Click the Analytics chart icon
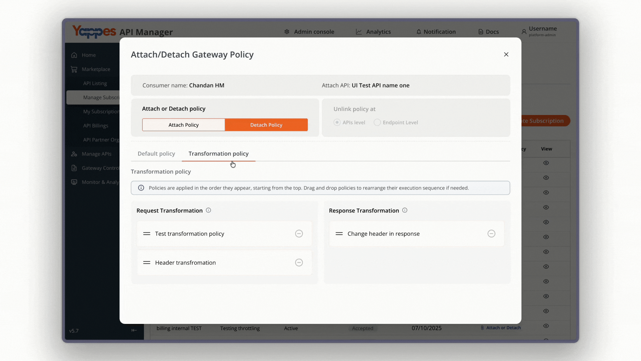Image resolution: width=641 pixels, height=361 pixels. (359, 32)
